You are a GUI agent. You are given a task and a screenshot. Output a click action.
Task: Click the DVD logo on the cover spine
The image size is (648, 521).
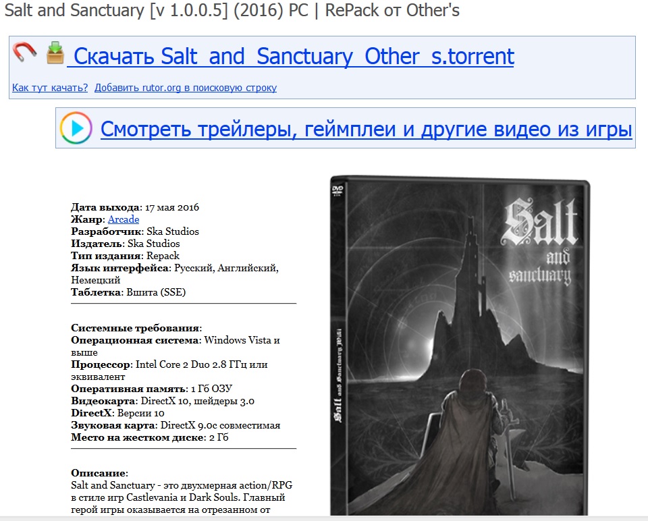point(337,189)
